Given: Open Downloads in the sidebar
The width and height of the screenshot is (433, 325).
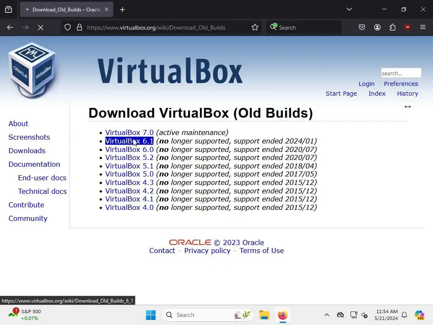Looking at the screenshot, I should click(27, 151).
